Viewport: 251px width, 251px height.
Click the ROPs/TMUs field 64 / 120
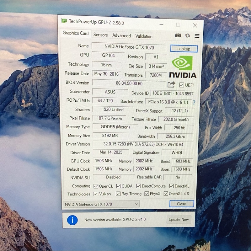105,100
